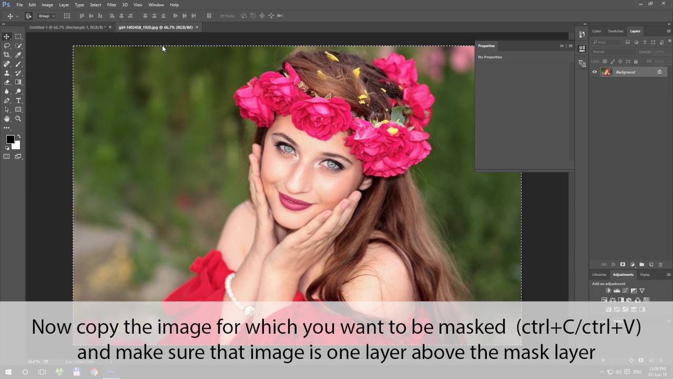Select the Eyedropper tool
The width and height of the screenshot is (673, 379).
pyautogui.click(x=18, y=55)
